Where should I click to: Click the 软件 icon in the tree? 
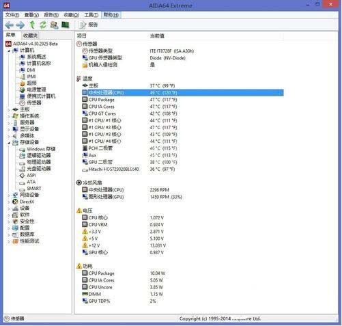coord(15,215)
